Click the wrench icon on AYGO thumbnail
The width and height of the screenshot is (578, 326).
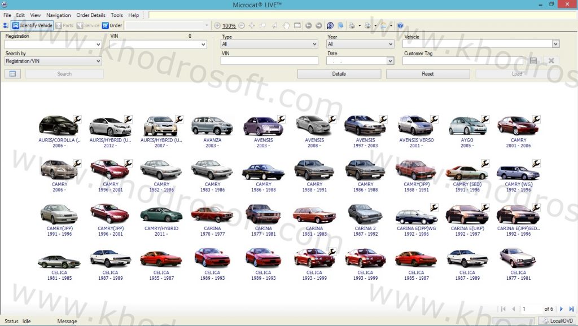pos(485,119)
